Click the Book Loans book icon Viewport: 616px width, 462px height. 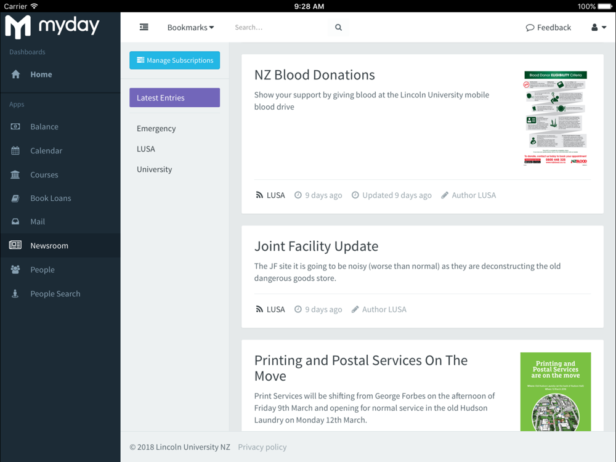click(x=15, y=198)
